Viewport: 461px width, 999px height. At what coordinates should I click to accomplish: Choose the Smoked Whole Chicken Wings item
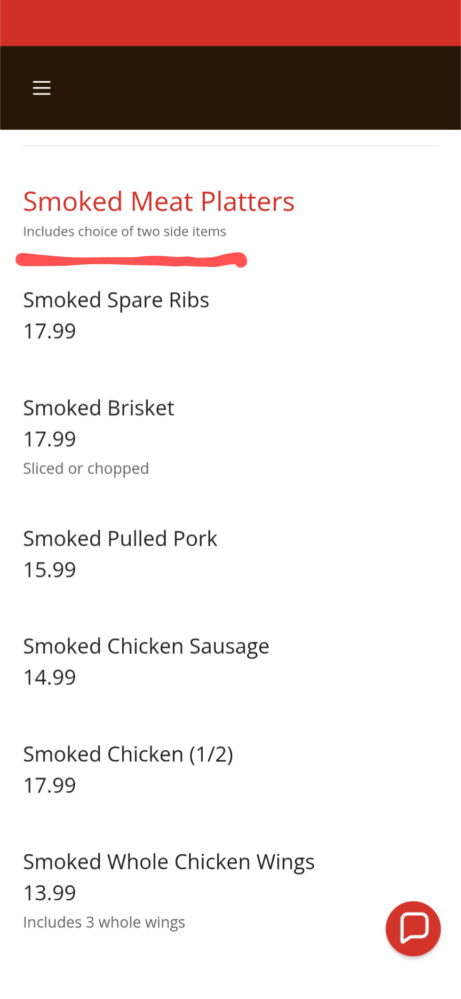pyautogui.click(x=169, y=862)
